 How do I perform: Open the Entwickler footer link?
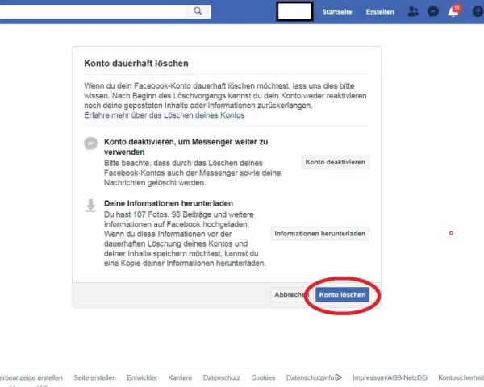(x=142, y=377)
